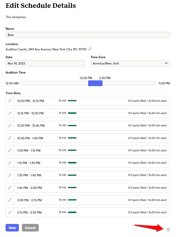Viewport: 180px width, 237px height.
Task: Click 15 min label in 1:00 PM - 1:15 PM row
Action: click(63, 150)
